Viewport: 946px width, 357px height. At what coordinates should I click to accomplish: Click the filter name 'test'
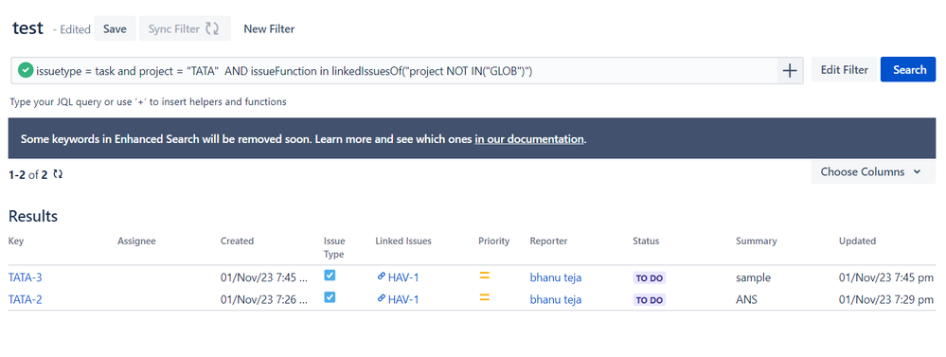[27, 27]
